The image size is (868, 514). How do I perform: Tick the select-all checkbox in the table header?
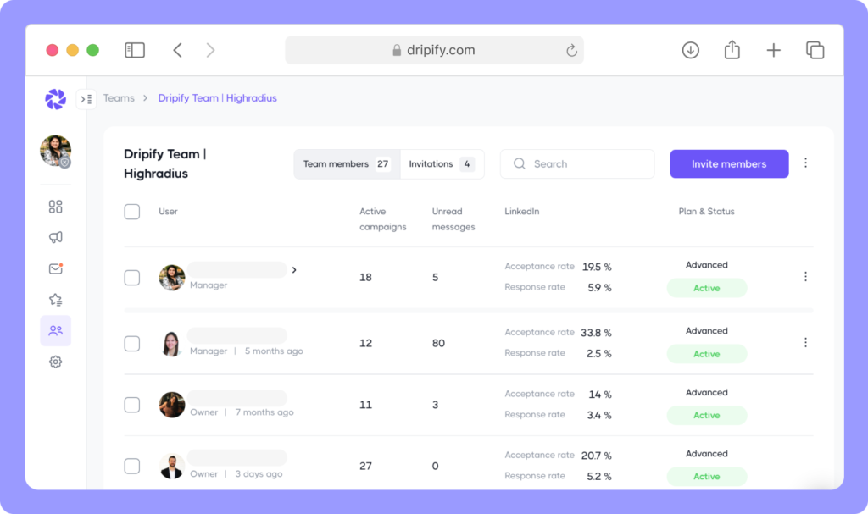(x=131, y=212)
